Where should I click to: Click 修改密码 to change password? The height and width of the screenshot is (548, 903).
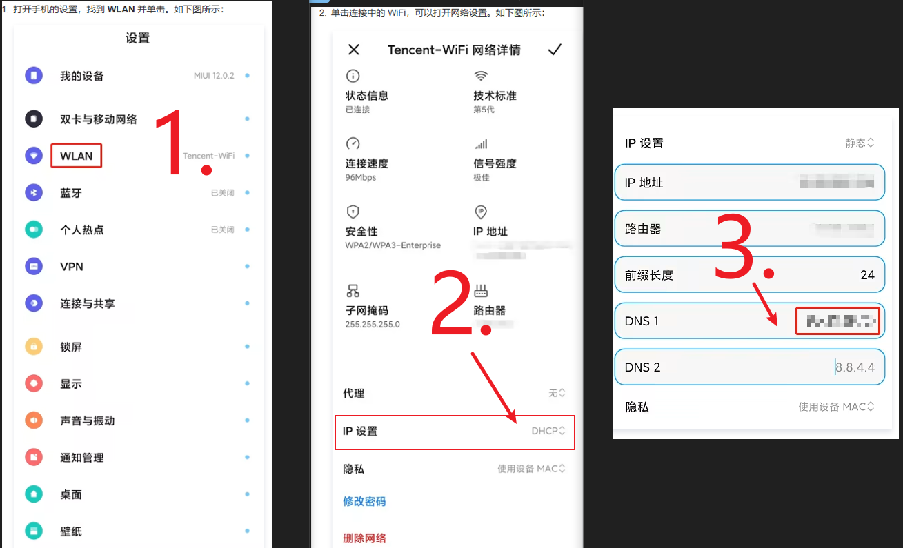(x=364, y=501)
